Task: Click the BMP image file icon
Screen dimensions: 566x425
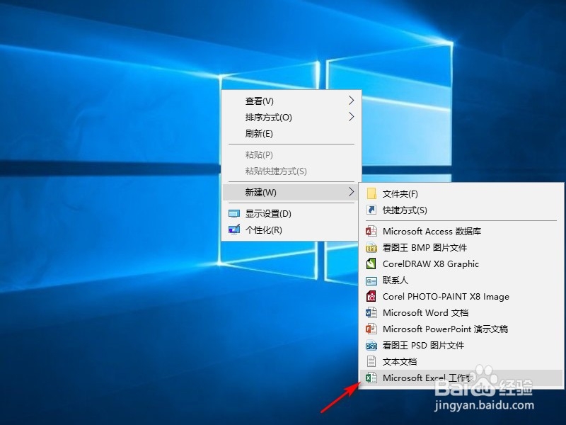Action: click(x=371, y=247)
